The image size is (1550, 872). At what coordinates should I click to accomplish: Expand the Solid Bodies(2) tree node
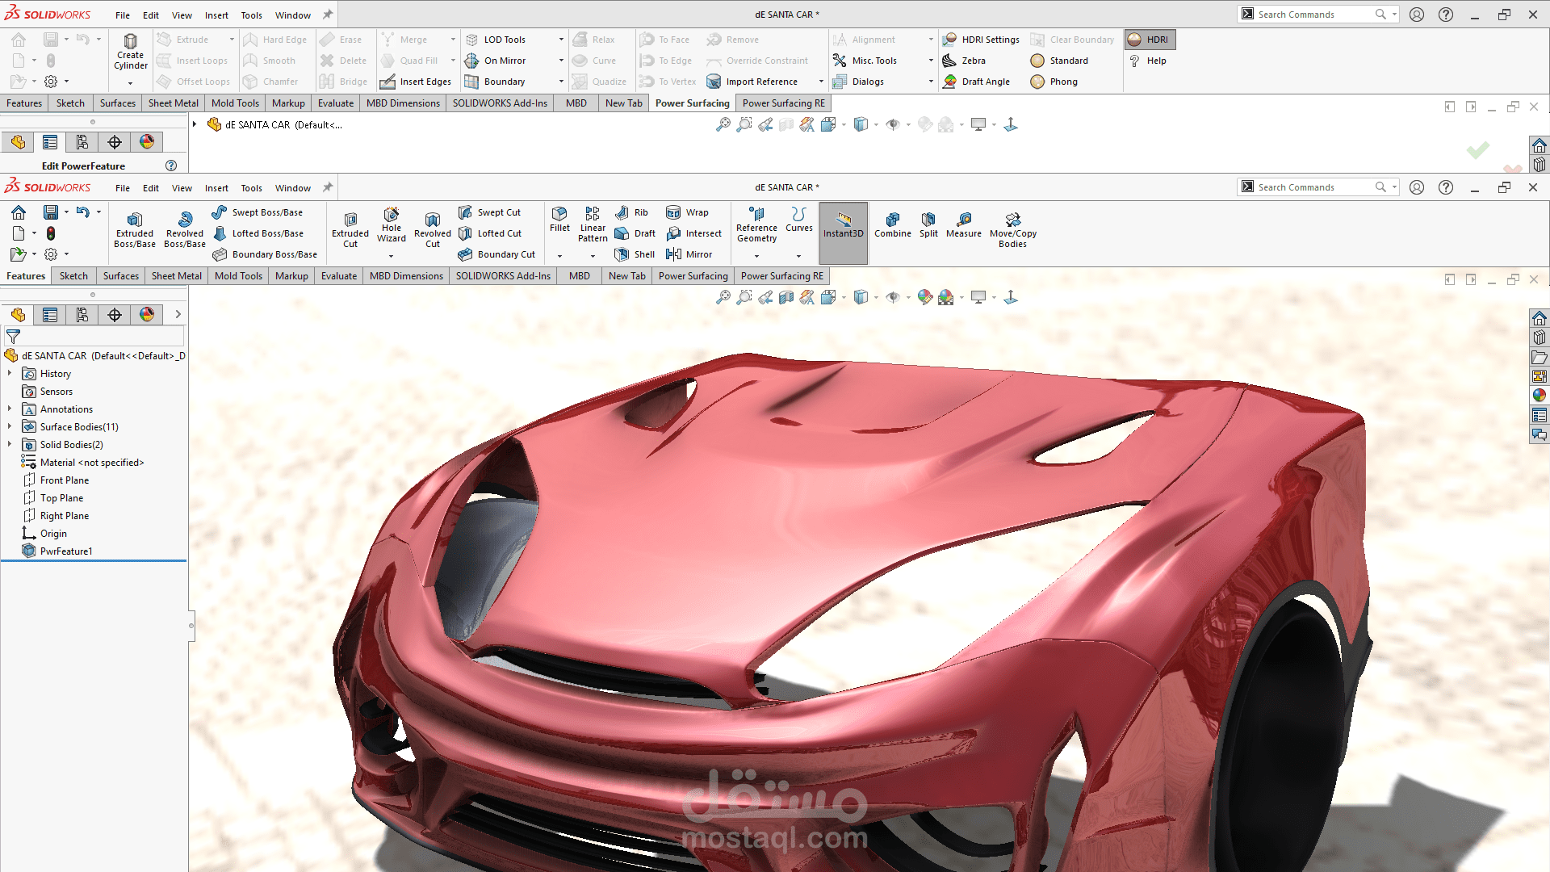coord(10,444)
